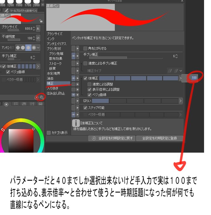Select ブラシサイズ category in dialog list
The image size is (211, 215).
pyautogui.click(x=55, y=34)
